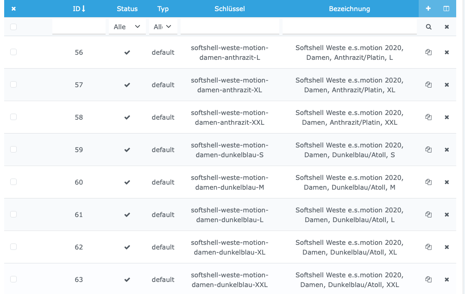Check the checkbox for ID 61
465x294 pixels.
coord(13,214)
